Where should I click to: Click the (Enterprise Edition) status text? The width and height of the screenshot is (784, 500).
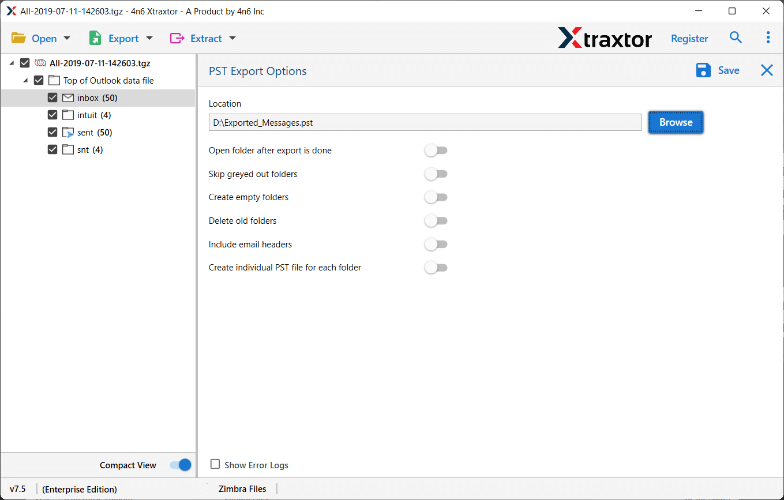[x=80, y=489]
